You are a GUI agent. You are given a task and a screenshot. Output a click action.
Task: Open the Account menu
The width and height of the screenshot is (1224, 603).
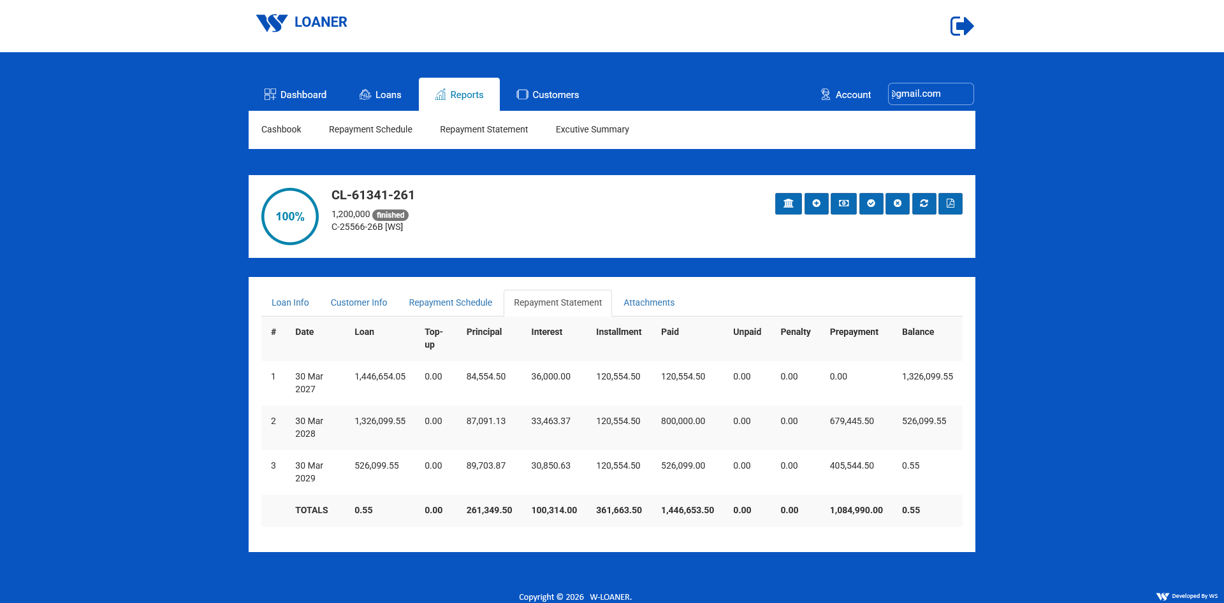[845, 95]
